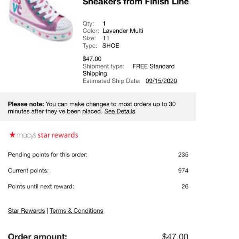Open the Star Rewards link
The height and width of the screenshot is (239, 239).
(x=26, y=211)
